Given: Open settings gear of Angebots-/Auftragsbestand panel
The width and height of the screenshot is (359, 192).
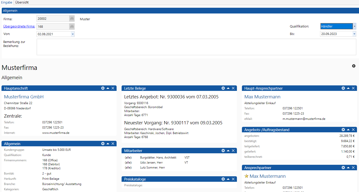Looking at the screenshot, I should click(343, 130).
